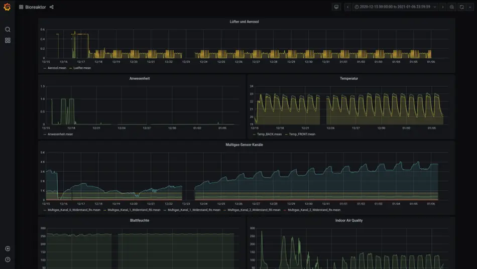Click the Grafana logo home icon
This screenshot has width=477, height=269.
click(x=7, y=7)
